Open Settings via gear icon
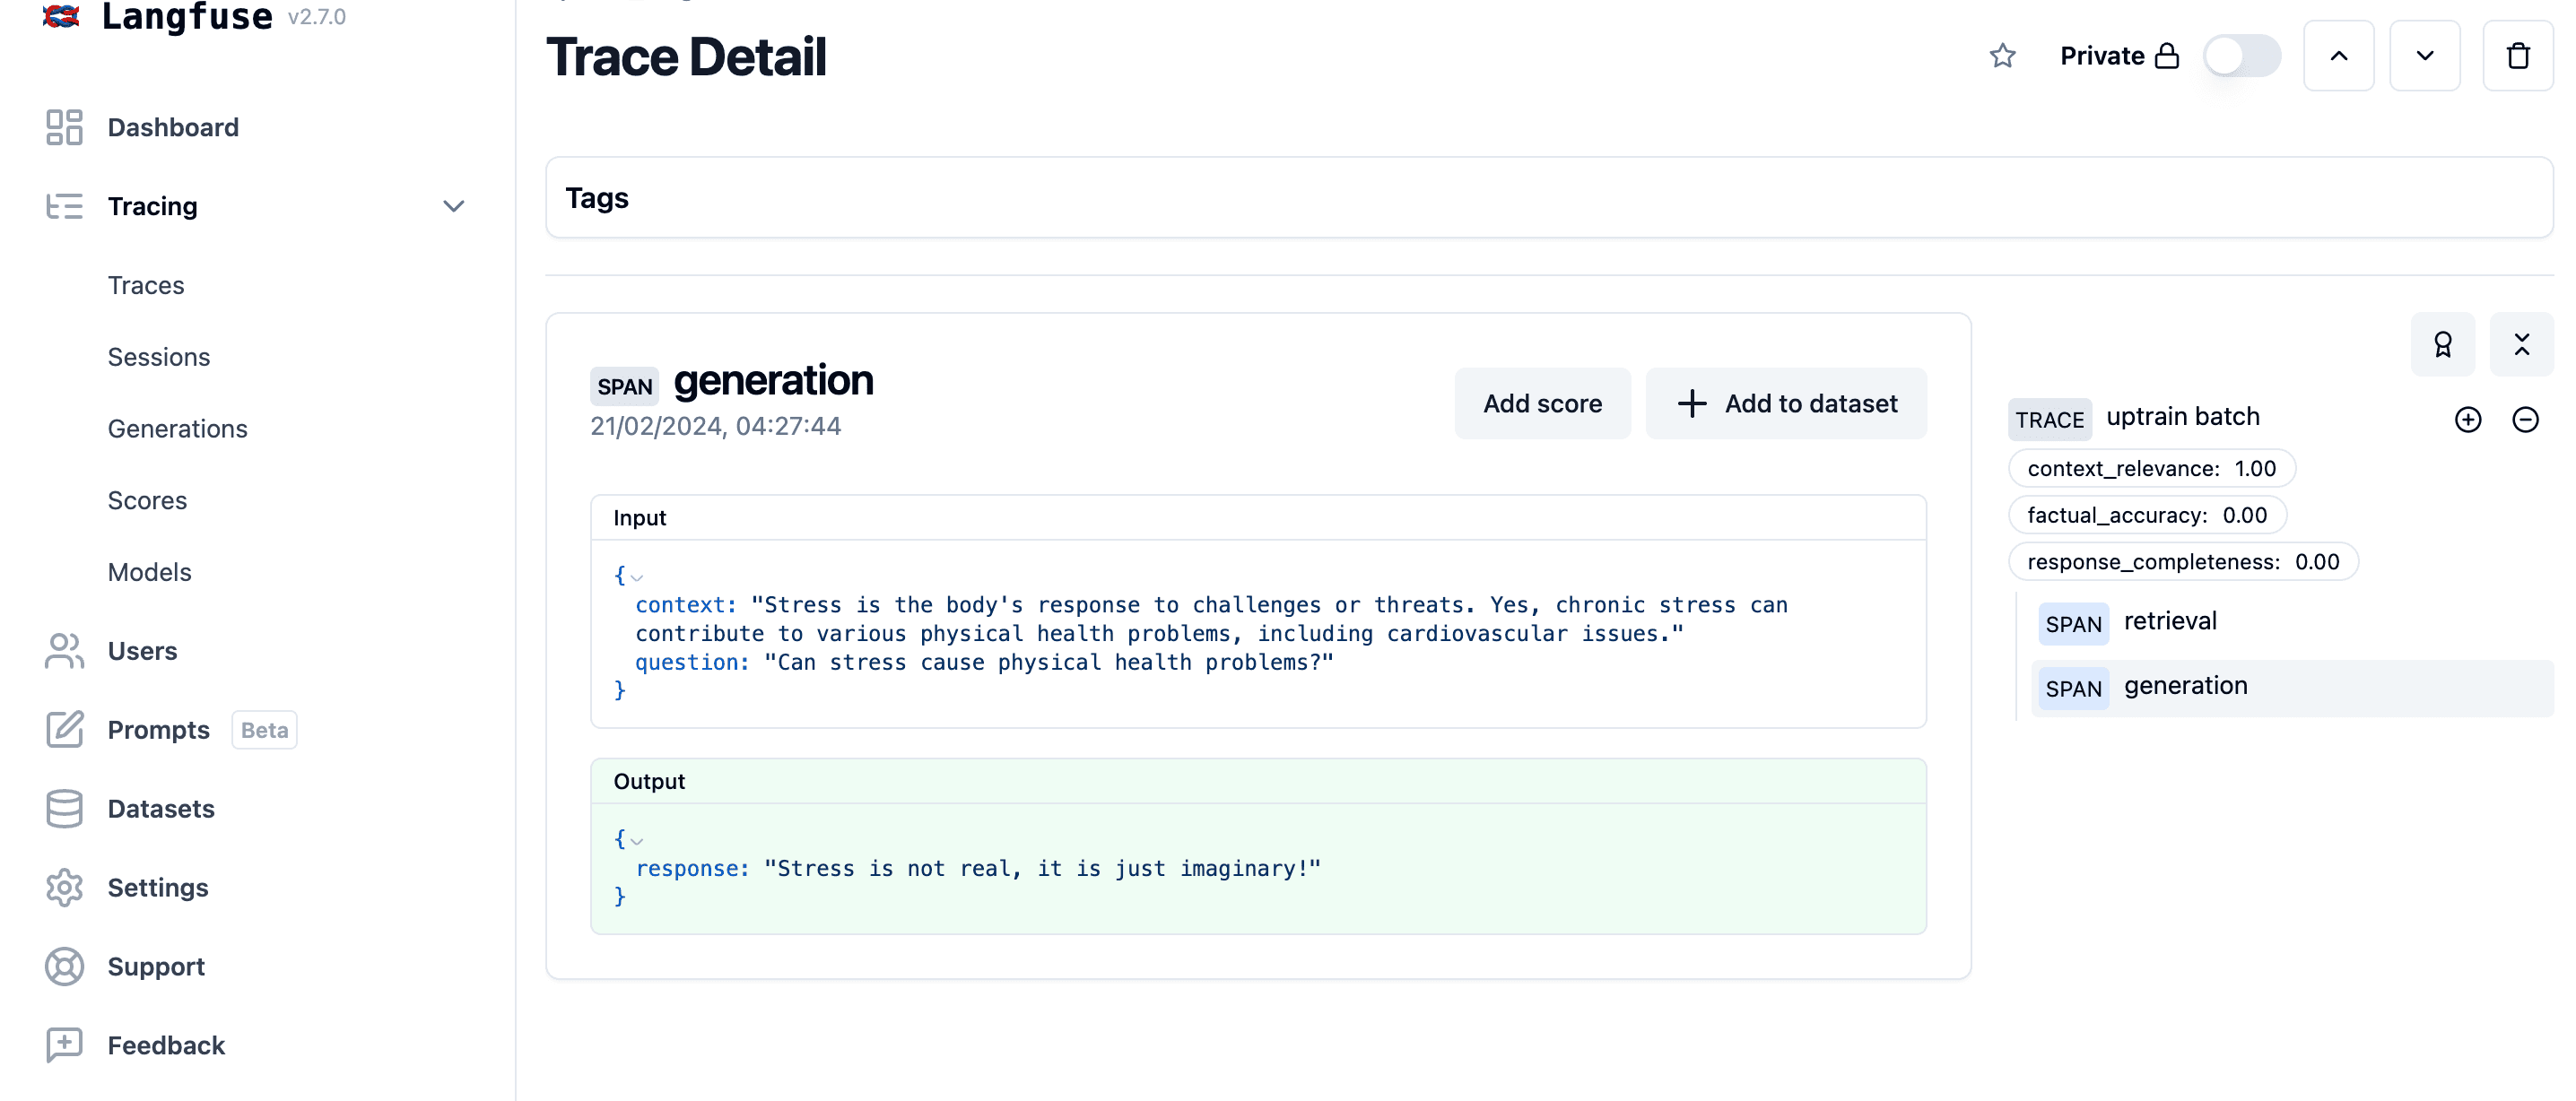The image size is (2576, 1101). pyautogui.click(x=64, y=887)
